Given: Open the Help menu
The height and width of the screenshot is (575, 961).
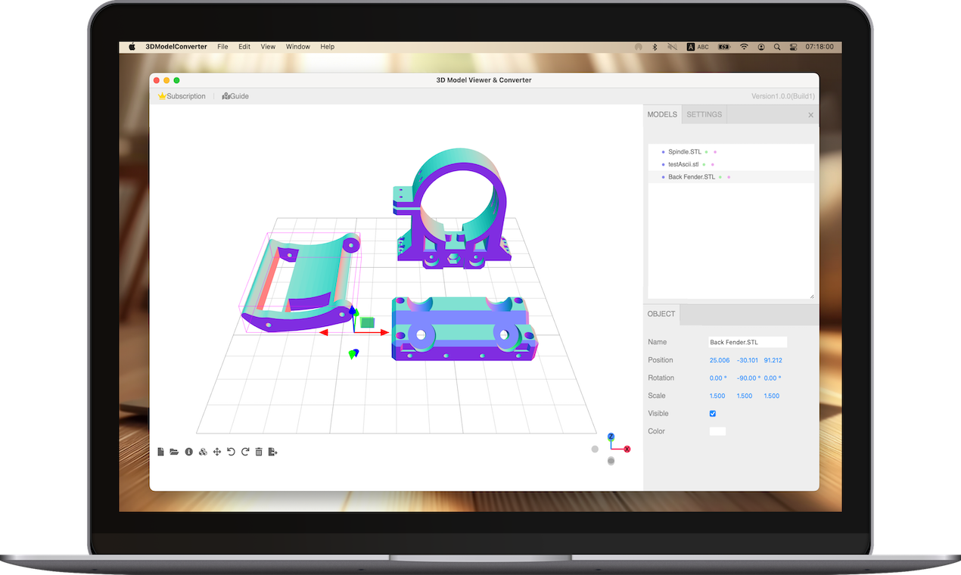Looking at the screenshot, I should (327, 47).
